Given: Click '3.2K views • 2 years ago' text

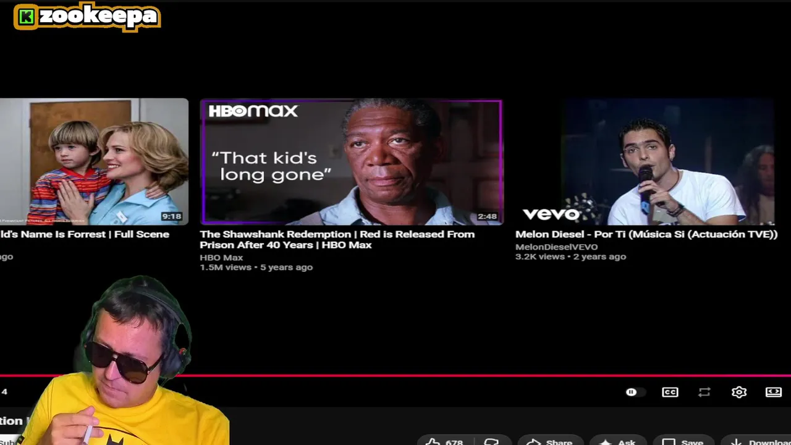Looking at the screenshot, I should (x=570, y=256).
